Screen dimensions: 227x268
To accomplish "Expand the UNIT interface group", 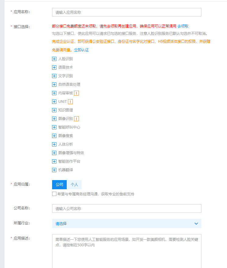I will [54, 102].
